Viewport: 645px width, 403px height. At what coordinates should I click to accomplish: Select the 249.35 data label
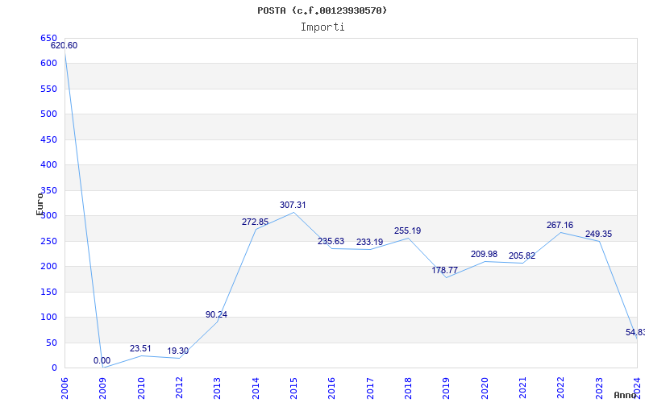pyautogui.click(x=598, y=234)
